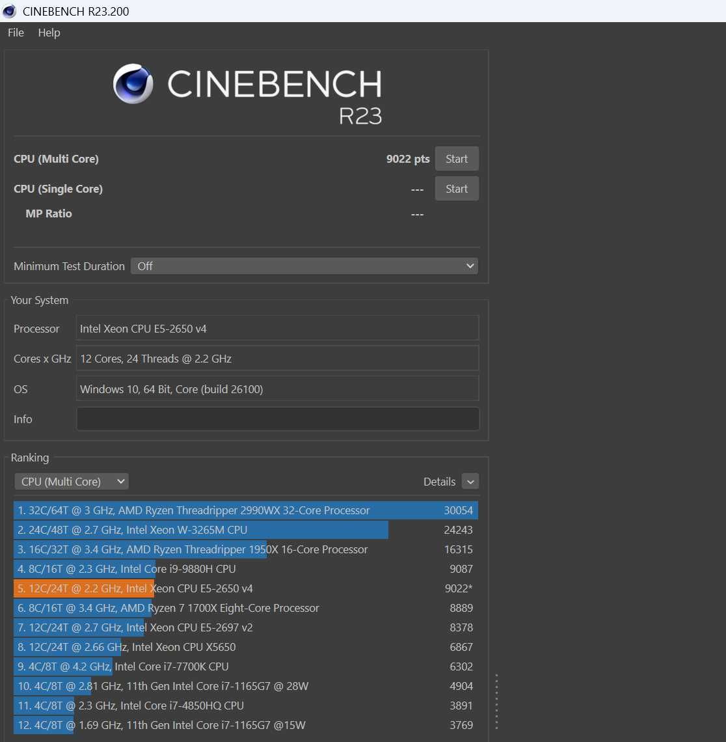Click the dotted splitter handle beside the ranking
This screenshot has height=742, width=726.
(496, 701)
